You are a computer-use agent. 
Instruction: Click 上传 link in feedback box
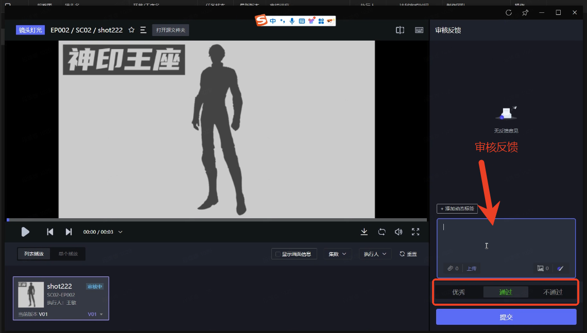point(472,268)
